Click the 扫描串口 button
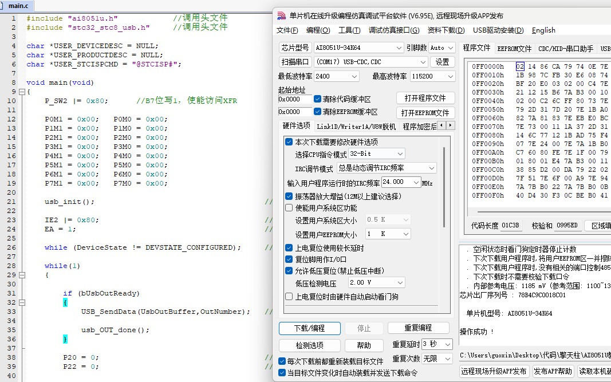This screenshot has height=382, width=611. pyautogui.click(x=295, y=62)
